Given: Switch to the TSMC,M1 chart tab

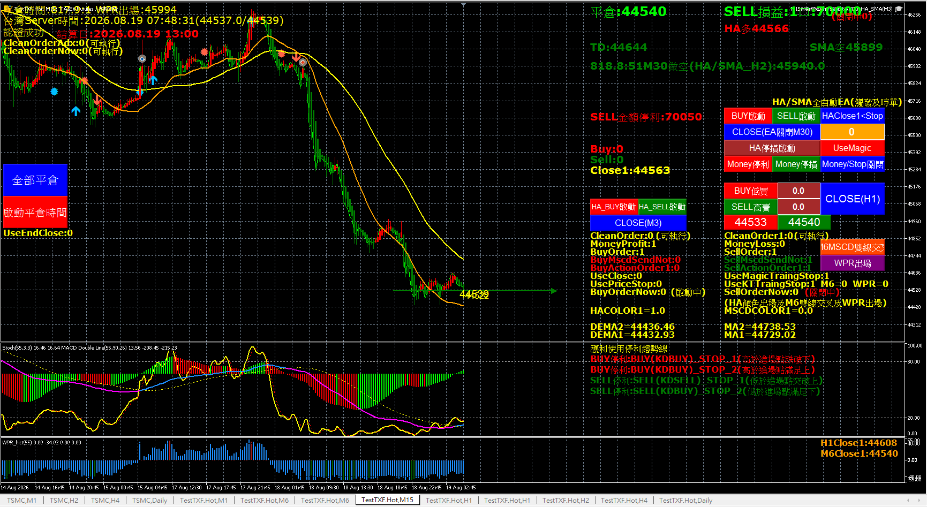Looking at the screenshot, I should click(21, 501).
